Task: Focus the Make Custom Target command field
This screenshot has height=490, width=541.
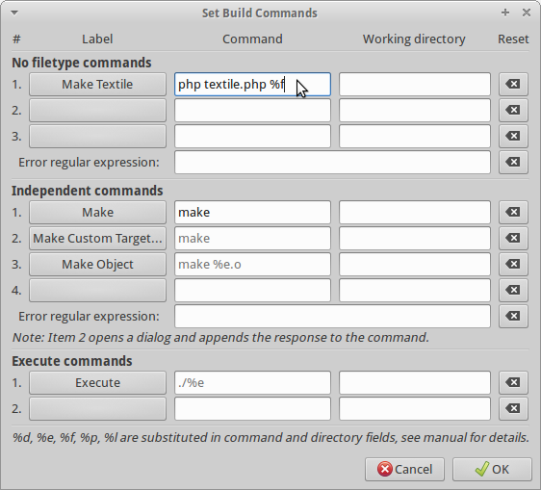Action: click(x=252, y=238)
